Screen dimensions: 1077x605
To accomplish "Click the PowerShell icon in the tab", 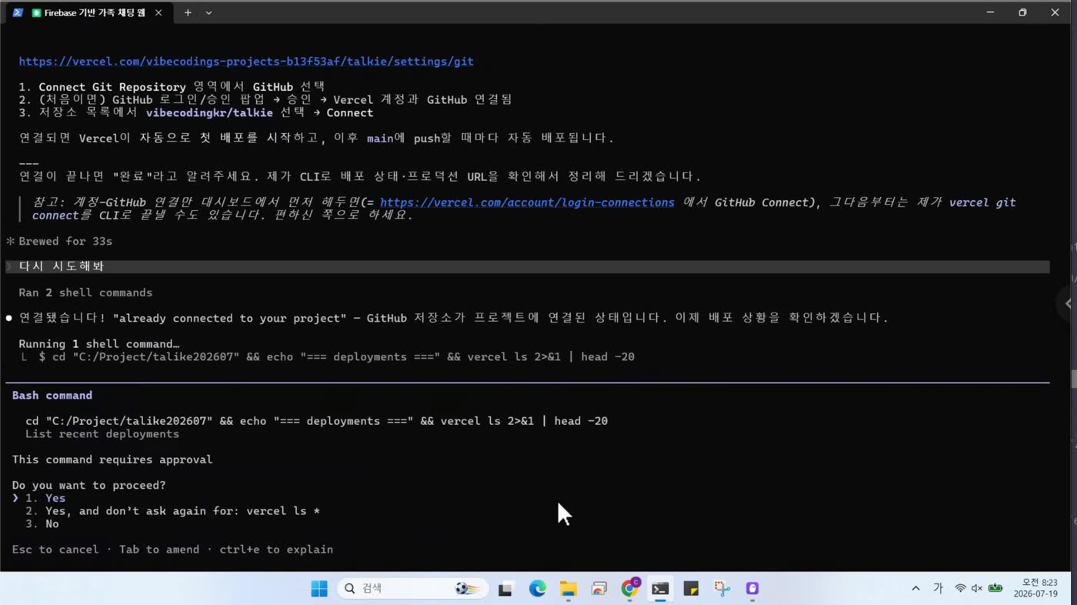I will [18, 13].
